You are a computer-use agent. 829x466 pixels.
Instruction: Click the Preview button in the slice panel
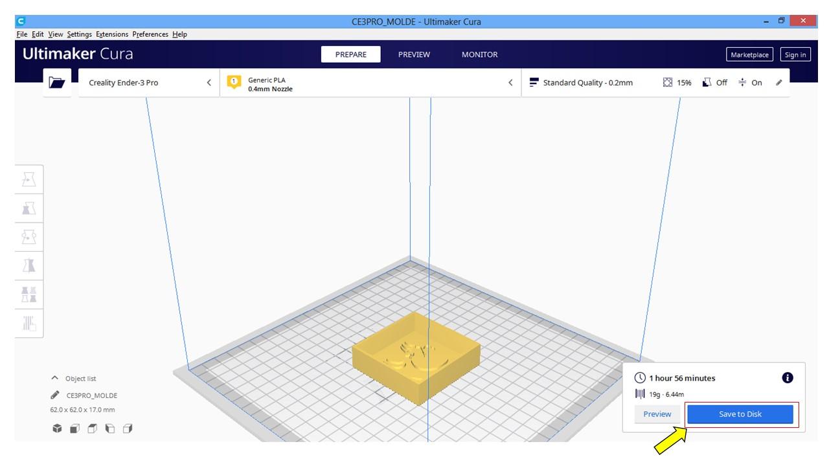[657, 414]
